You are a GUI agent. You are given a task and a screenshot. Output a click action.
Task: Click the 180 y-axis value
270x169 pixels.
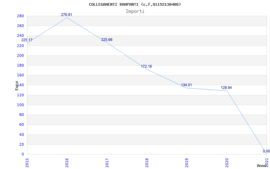20,65
